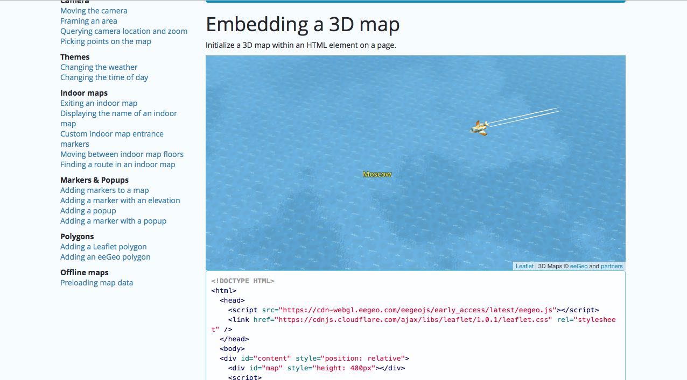Click the airplane on the 3D map
This screenshot has width=687, height=380.
tap(479, 128)
